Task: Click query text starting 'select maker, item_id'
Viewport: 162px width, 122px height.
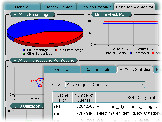Action: pos(128,114)
